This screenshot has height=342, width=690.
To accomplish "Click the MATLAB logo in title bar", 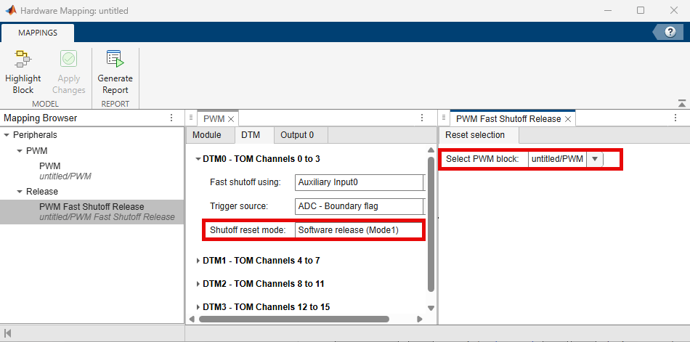I will [x=11, y=10].
